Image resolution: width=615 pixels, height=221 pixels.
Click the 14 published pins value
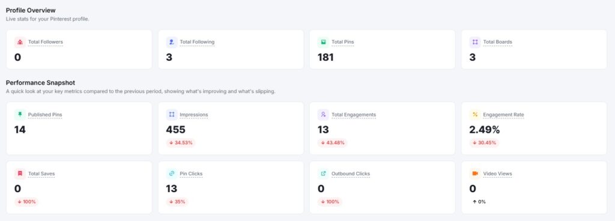[20, 130]
